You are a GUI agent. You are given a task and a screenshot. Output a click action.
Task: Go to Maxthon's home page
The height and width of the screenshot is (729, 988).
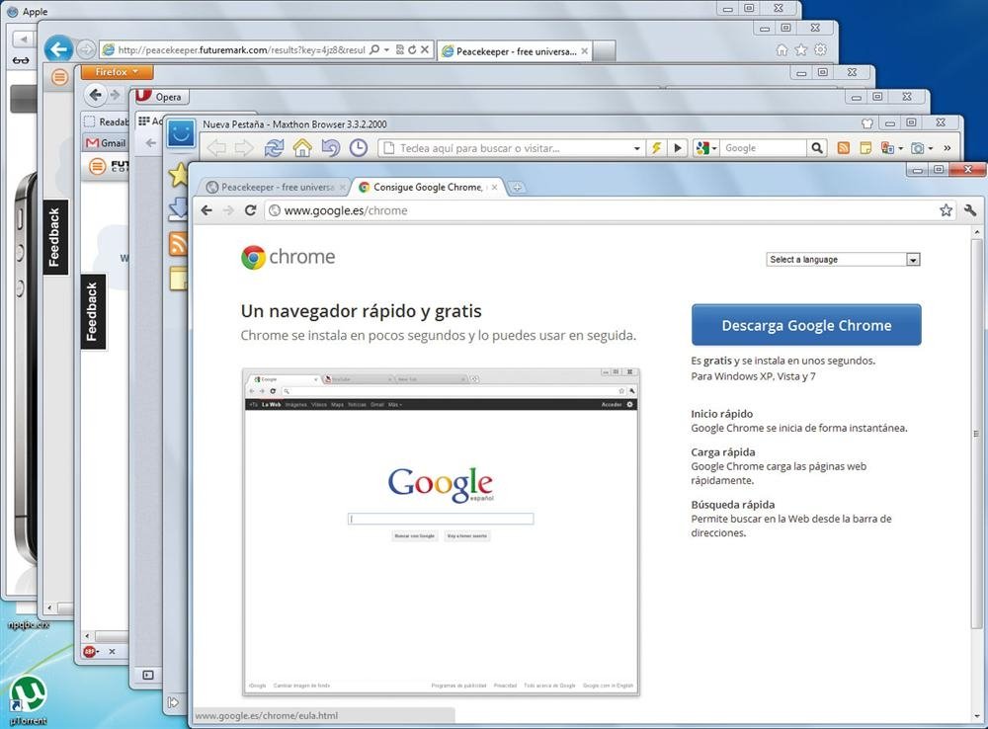(x=302, y=148)
